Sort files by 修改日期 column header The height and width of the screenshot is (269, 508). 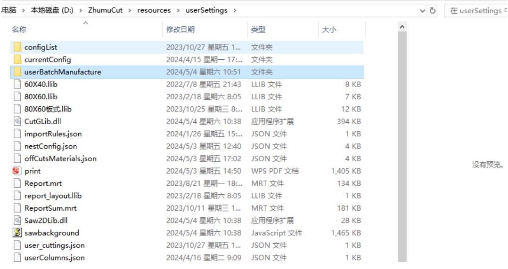point(180,30)
